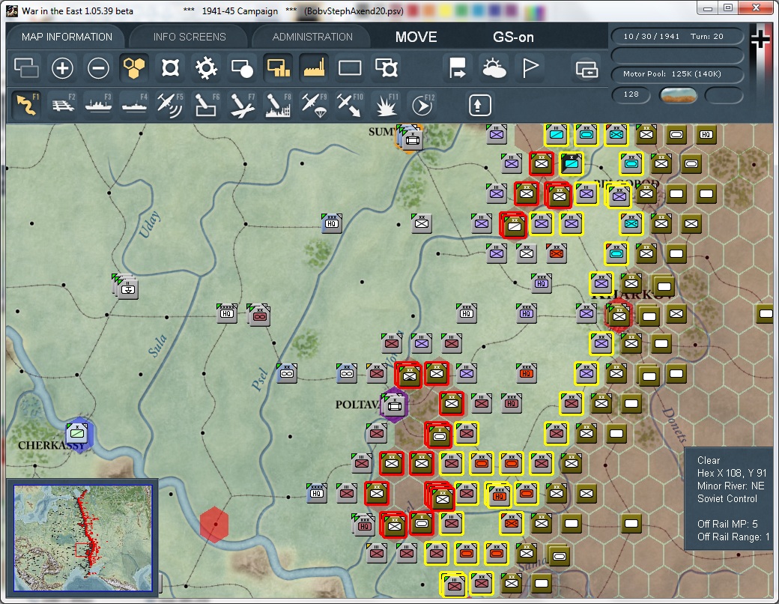Select the black and cyan unit counter

point(572,163)
